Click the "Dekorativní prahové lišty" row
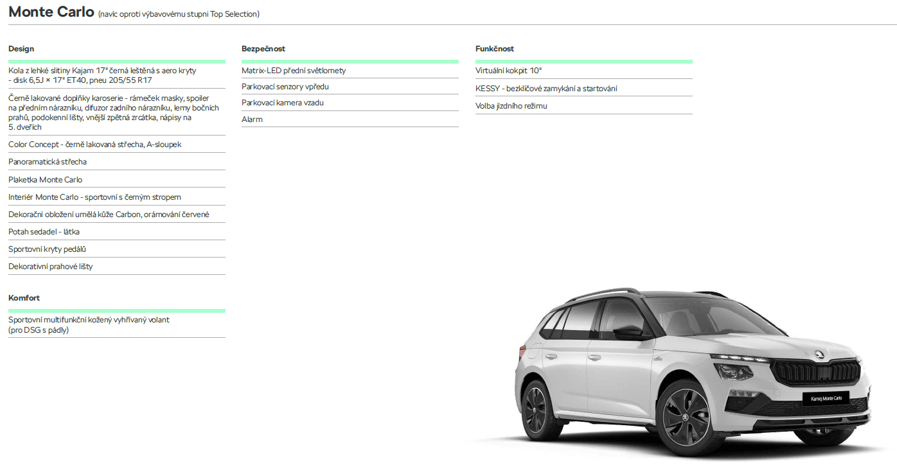 click(x=117, y=267)
